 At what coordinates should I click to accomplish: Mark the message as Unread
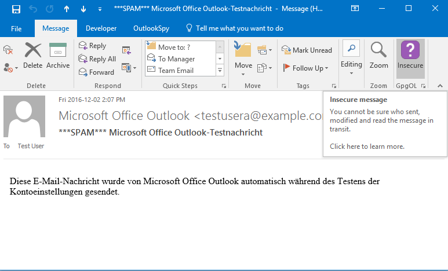(307, 50)
